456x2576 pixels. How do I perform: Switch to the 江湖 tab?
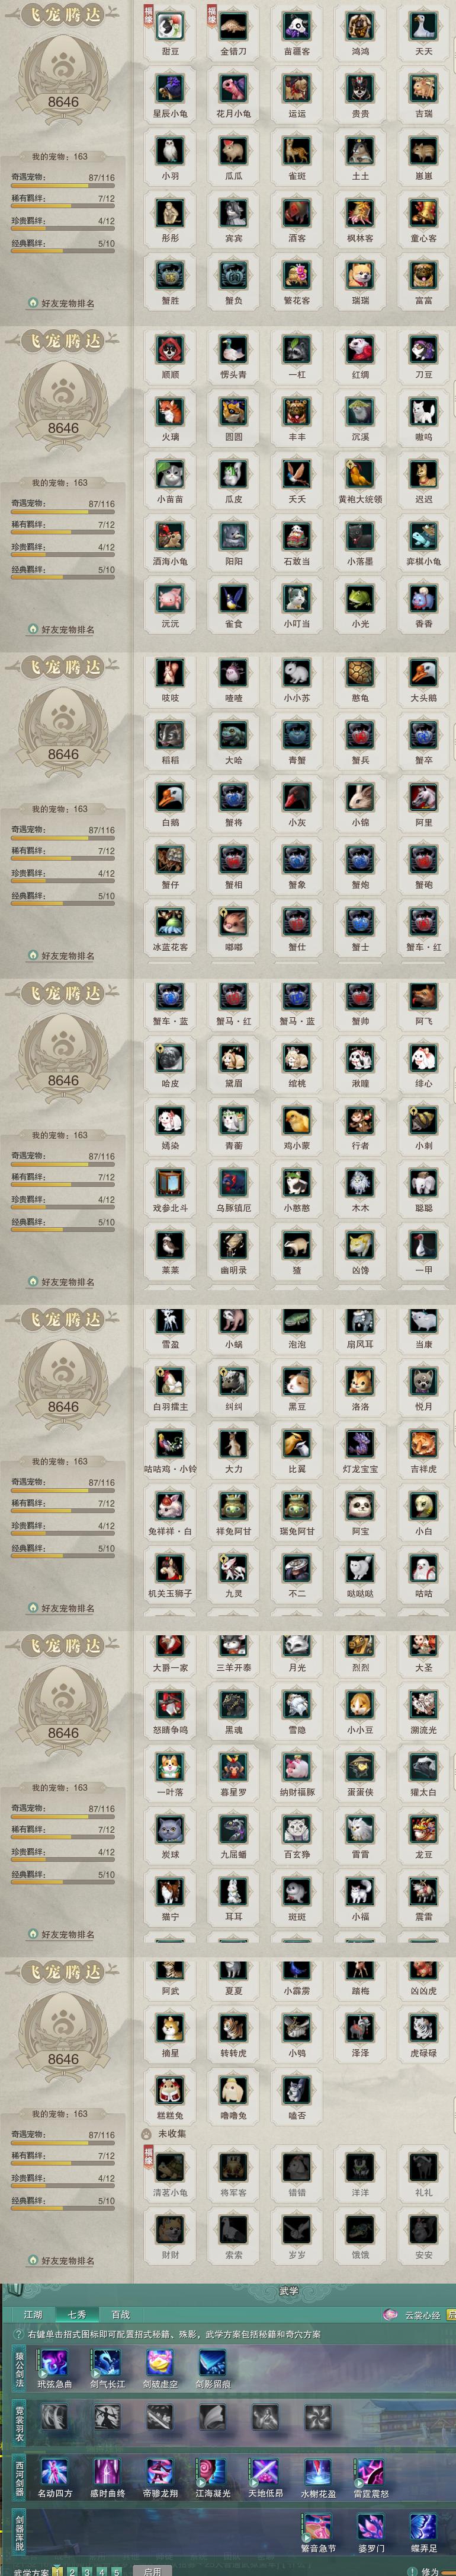pyautogui.click(x=34, y=2314)
